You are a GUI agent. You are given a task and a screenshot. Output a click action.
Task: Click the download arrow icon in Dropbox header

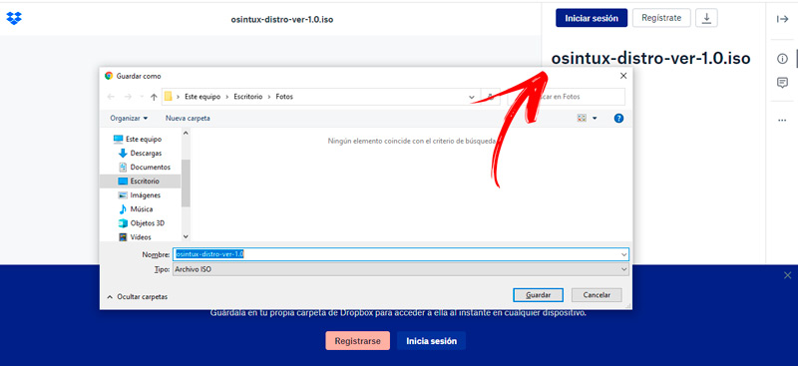(706, 18)
